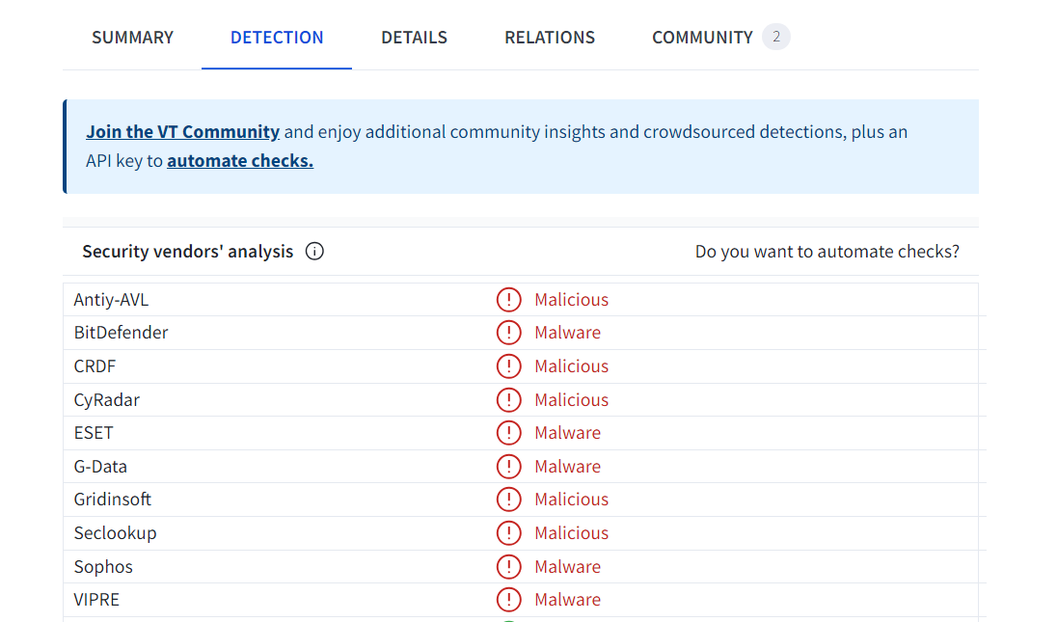Select the Seclookup Malicious result

point(571,533)
